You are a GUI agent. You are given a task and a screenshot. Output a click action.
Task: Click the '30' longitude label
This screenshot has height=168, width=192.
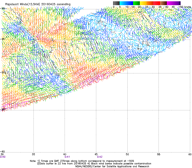click(x=2, y=154)
